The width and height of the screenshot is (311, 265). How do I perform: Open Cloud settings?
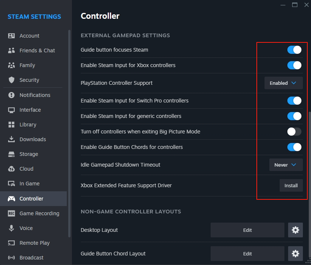point(33,169)
